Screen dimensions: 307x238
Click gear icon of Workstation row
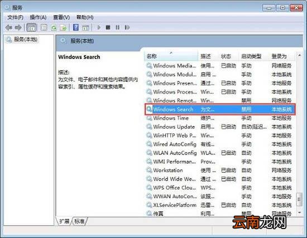(149, 170)
